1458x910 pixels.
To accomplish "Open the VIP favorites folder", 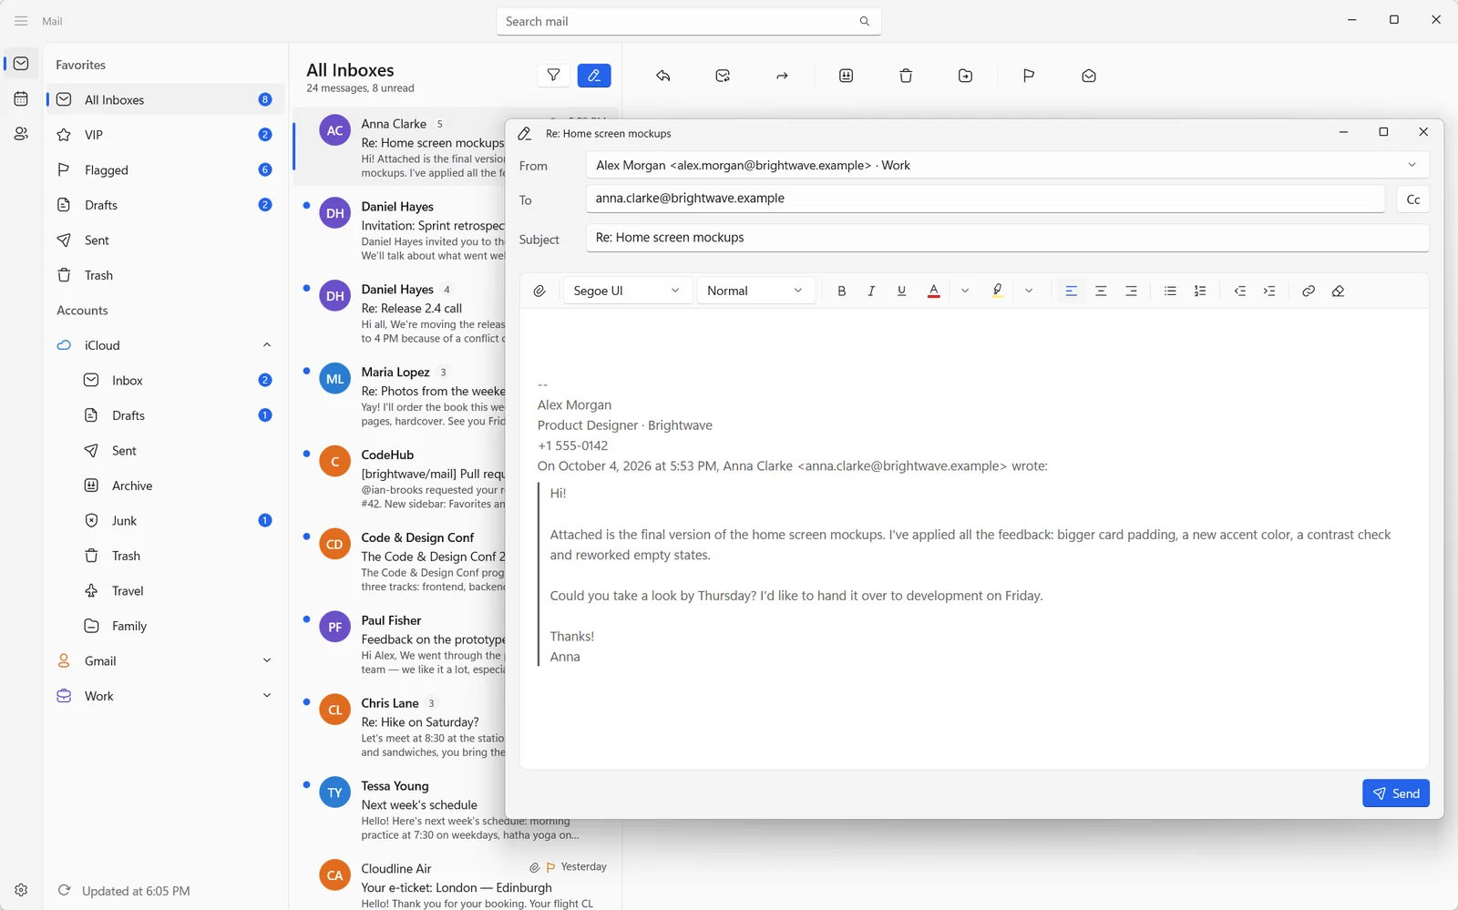I will click(x=165, y=135).
